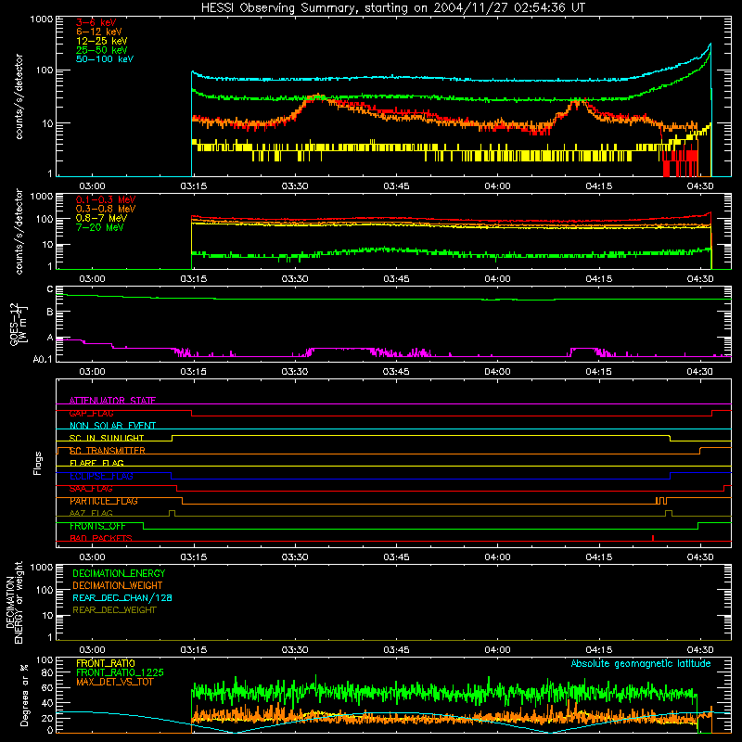This screenshot has height=742, width=742.
Task: Click the DECIMATION_WEIGHT legend entry
Action: click(118, 585)
